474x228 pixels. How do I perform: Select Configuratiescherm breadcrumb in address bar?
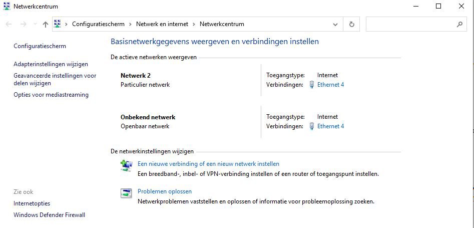[x=98, y=24]
